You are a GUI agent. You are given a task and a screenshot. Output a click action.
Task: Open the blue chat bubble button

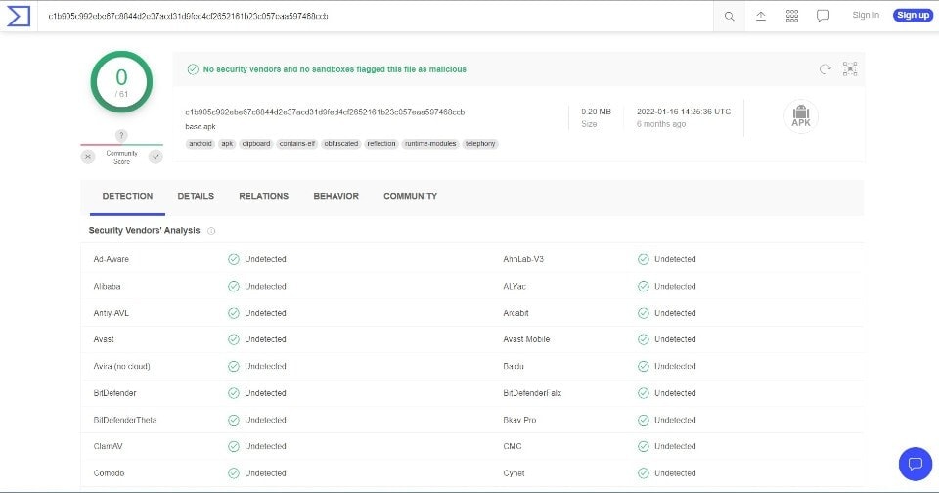pos(916,464)
